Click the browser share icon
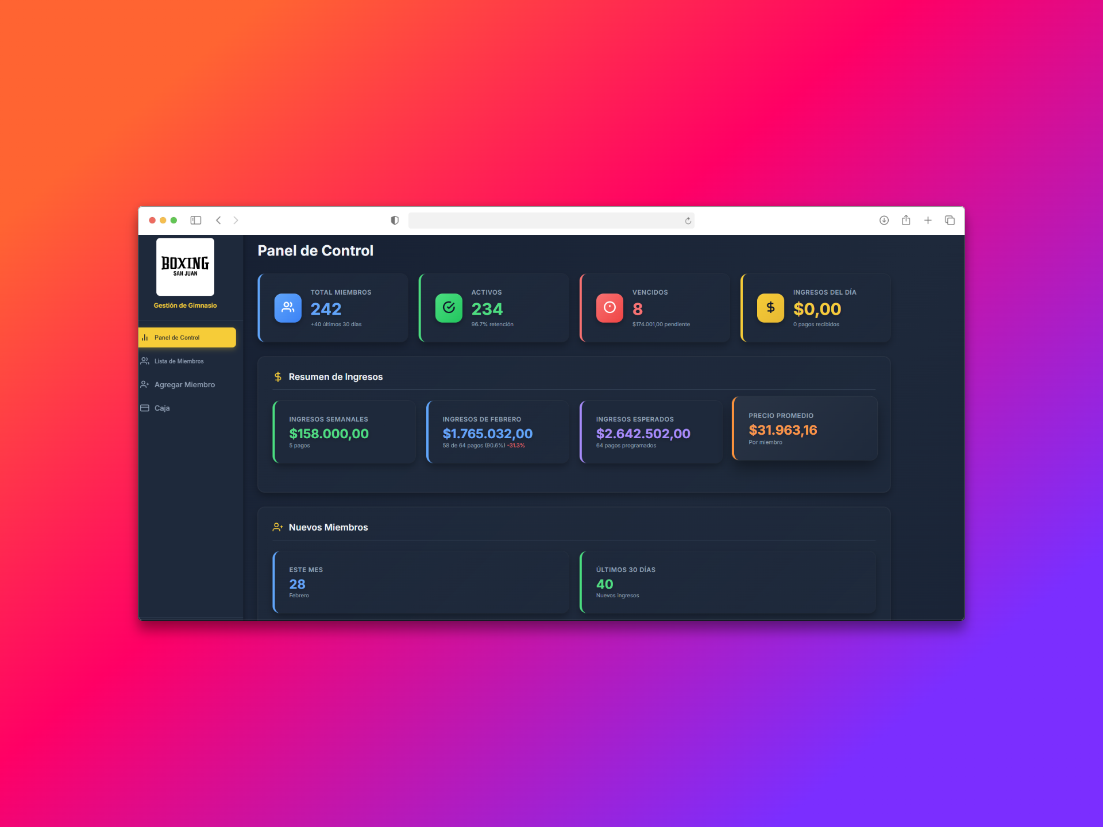 tap(906, 221)
